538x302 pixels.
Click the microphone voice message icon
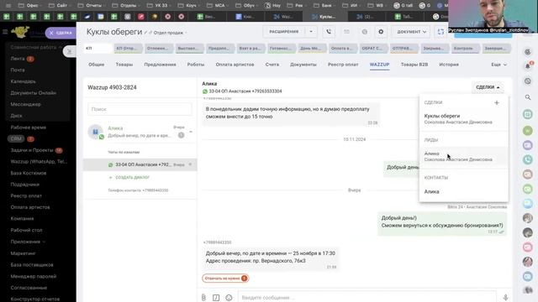505,298
